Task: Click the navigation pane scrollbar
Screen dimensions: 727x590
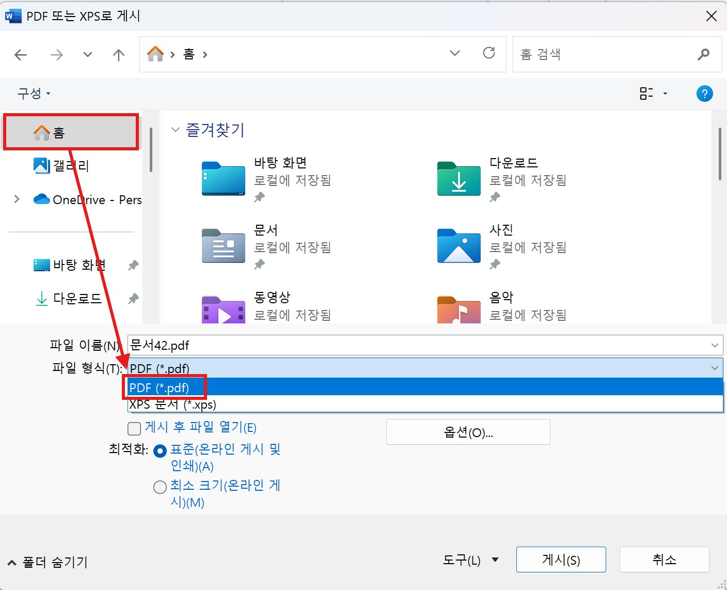Action: (151, 150)
